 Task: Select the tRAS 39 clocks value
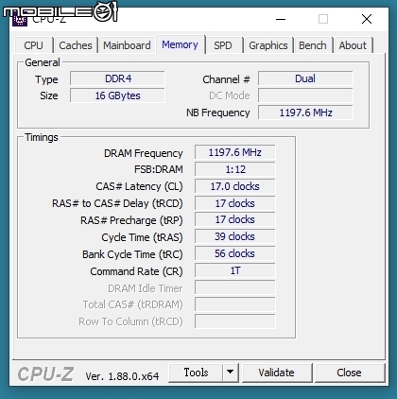235,236
